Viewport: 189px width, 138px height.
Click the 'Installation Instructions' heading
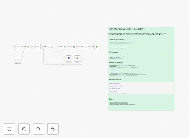click(117, 63)
